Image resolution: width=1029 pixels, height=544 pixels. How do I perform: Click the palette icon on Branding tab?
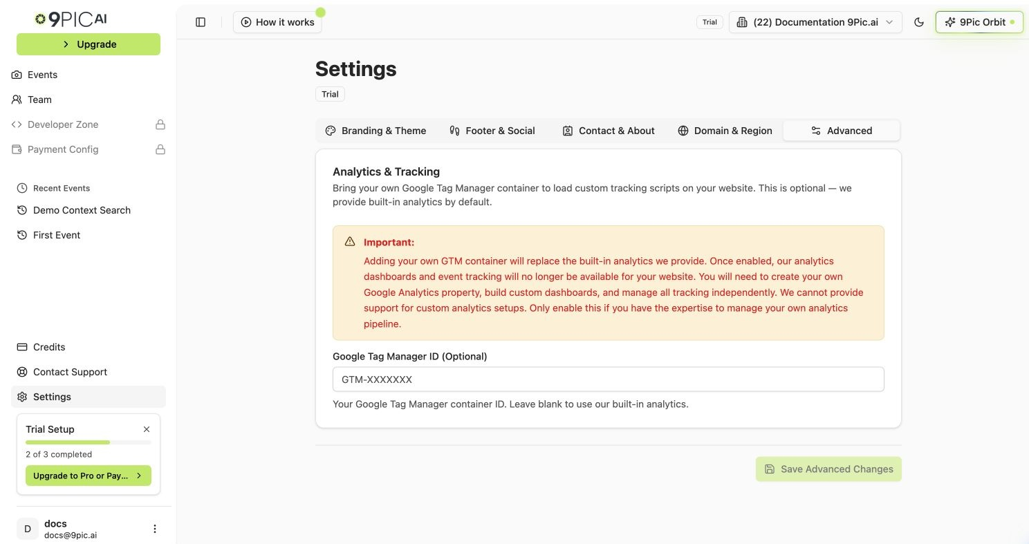coord(331,131)
